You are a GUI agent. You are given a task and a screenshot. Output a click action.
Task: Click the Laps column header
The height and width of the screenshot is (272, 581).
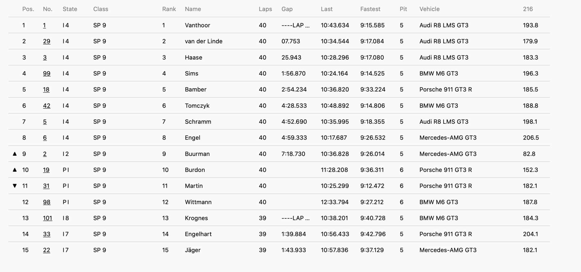[x=265, y=9]
